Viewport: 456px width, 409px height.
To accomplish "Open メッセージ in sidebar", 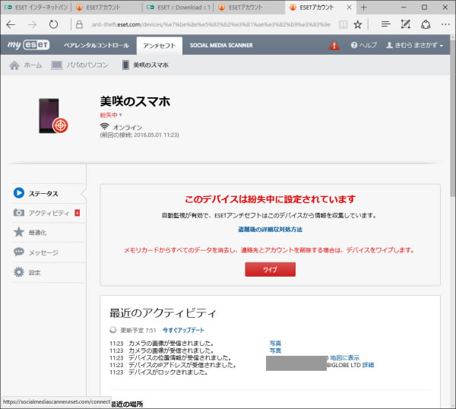I will point(49,252).
